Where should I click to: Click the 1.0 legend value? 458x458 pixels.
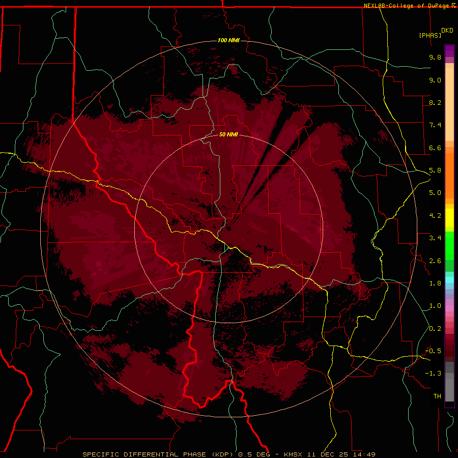pyautogui.click(x=435, y=306)
